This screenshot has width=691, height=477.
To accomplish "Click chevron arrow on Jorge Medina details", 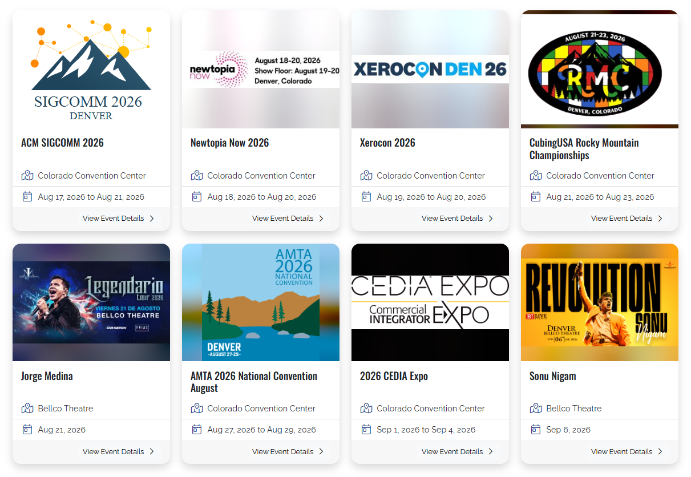I will (x=152, y=451).
